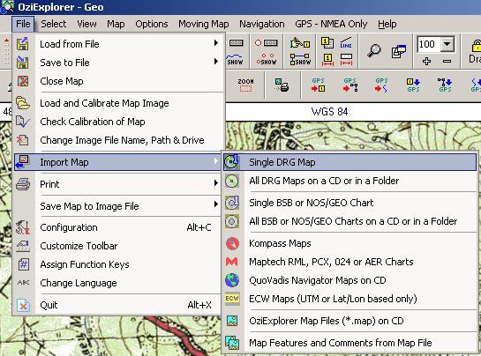Viewport: 481px width, 356px height.
Task: Open the GPS - NMEA Only menu
Action: 331,24
